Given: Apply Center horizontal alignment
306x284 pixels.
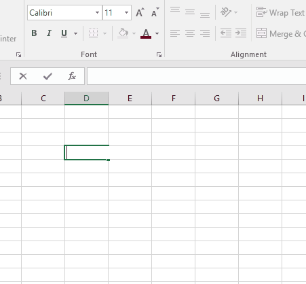Looking at the screenshot, I should click(190, 33).
